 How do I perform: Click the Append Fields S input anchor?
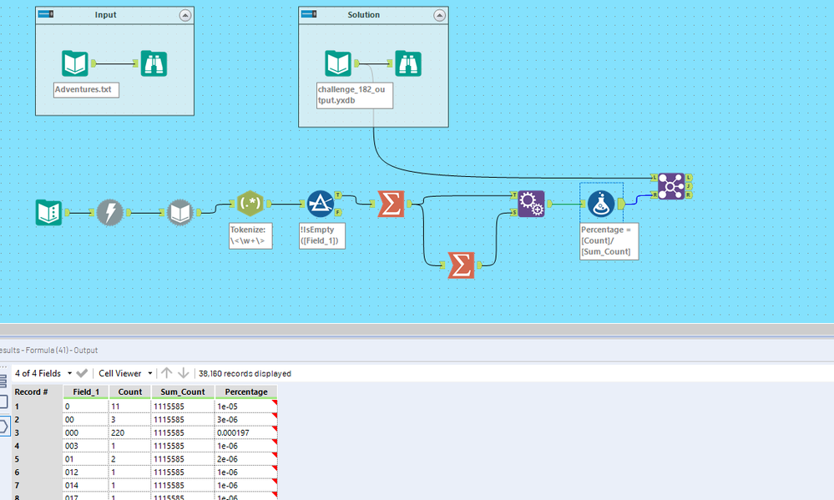513,213
